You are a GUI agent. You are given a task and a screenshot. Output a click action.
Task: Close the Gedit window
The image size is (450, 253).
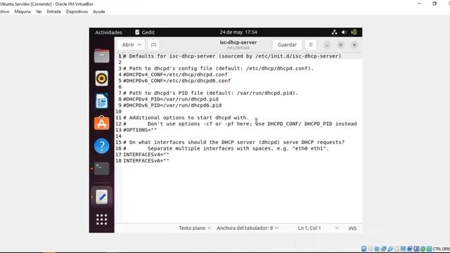pyautogui.click(x=354, y=45)
